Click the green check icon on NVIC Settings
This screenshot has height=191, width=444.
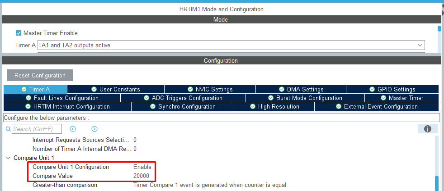tap(190, 90)
